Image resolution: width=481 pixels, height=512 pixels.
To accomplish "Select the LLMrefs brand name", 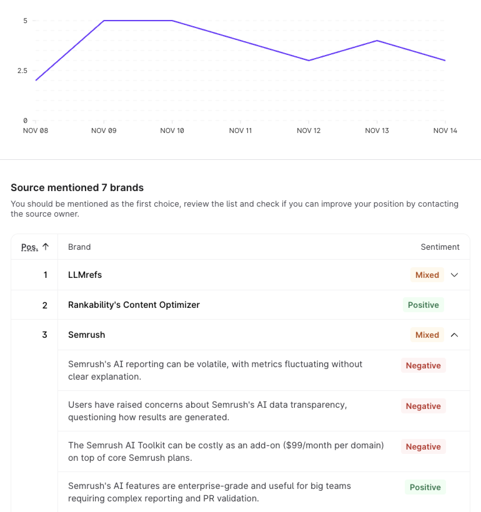I will pyautogui.click(x=85, y=275).
